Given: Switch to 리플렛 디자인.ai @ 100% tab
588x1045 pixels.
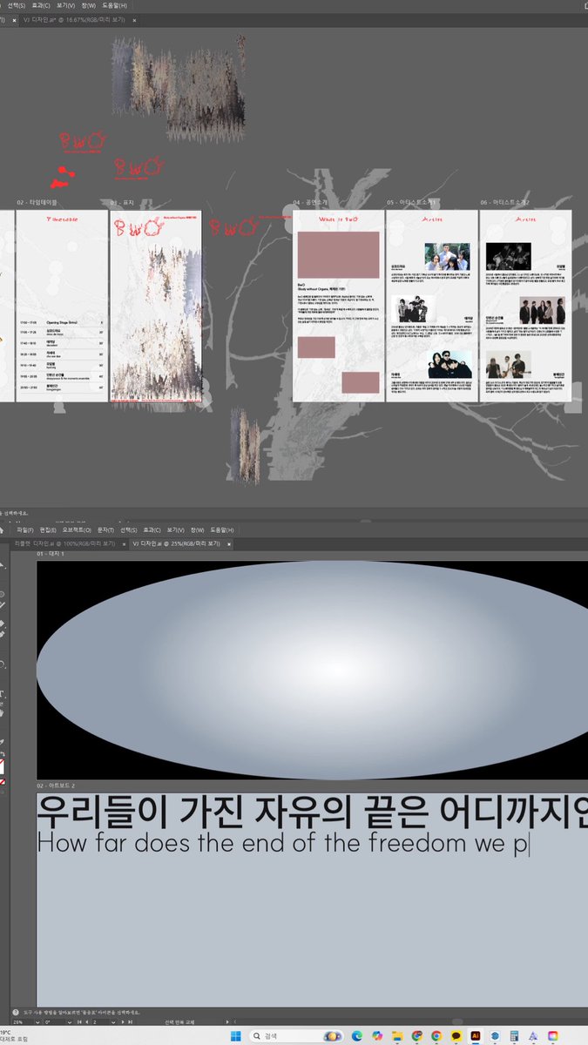Looking at the screenshot, I should [64, 543].
